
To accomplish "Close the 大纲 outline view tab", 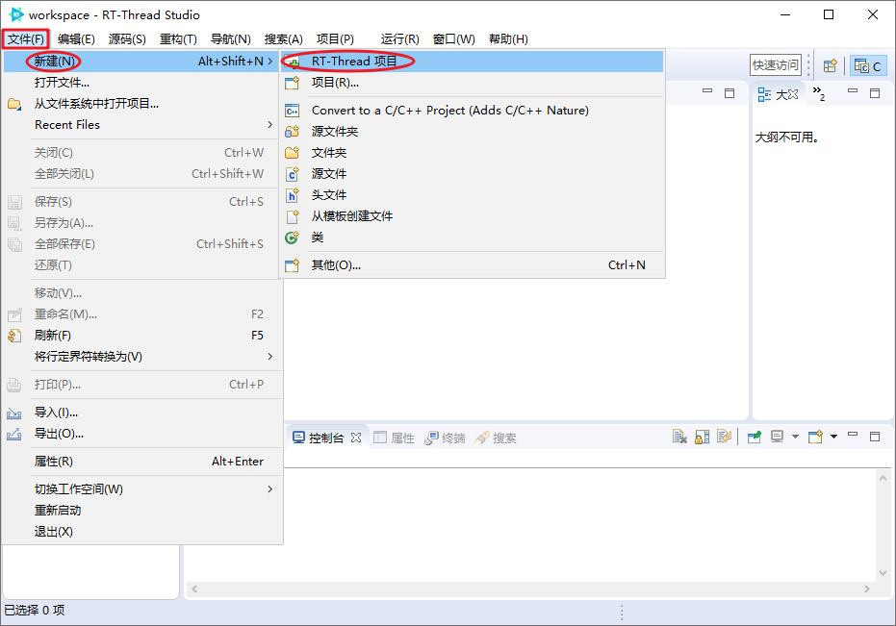I will point(793,95).
